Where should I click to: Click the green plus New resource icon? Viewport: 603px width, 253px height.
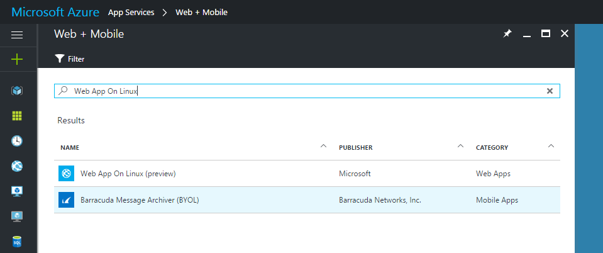click(17, 59)
